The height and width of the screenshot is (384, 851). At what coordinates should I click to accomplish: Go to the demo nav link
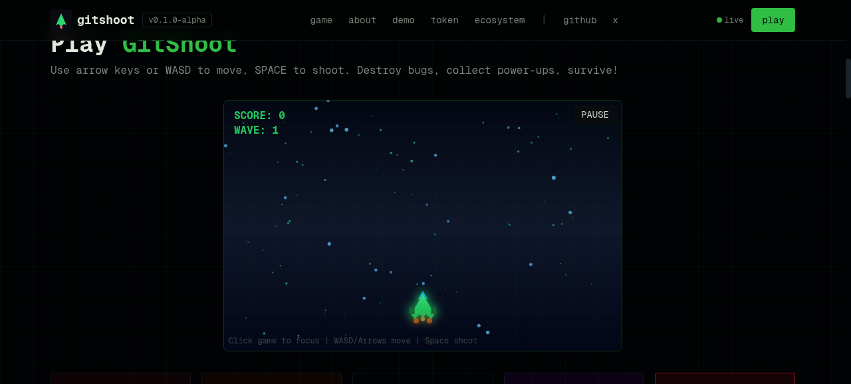click(404, 20)
